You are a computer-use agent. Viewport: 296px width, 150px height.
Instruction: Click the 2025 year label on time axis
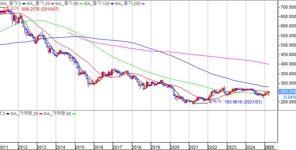point(269,147)
